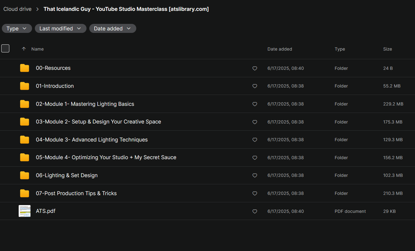Open the Date added filter dropdown

[113, 29]
